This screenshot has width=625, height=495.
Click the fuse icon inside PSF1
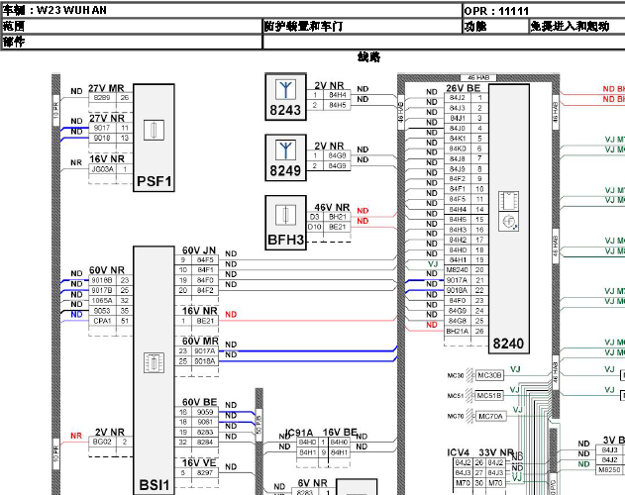(x=154, y=130)
